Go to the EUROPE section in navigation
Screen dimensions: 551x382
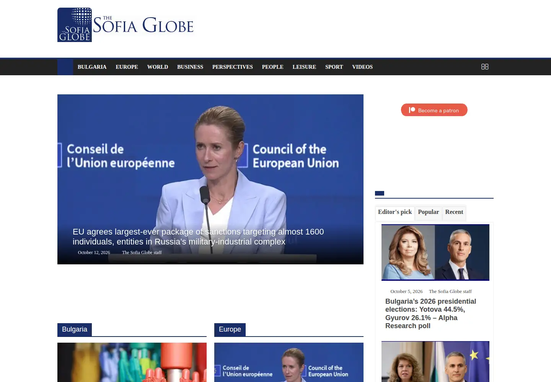(127, 67)
